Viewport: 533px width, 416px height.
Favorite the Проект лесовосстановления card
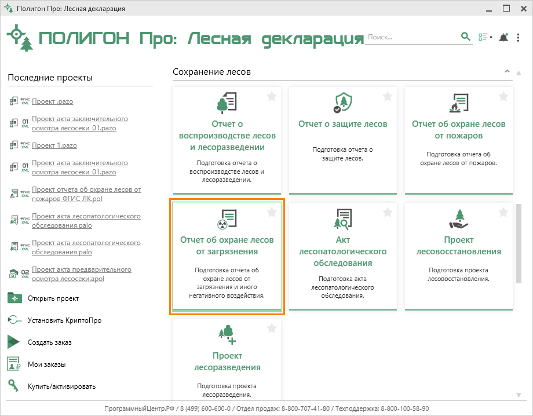pos(503,213)
